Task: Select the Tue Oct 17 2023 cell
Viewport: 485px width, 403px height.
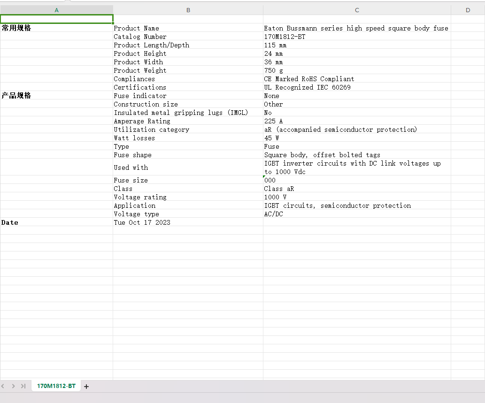Action: [188, 222]
